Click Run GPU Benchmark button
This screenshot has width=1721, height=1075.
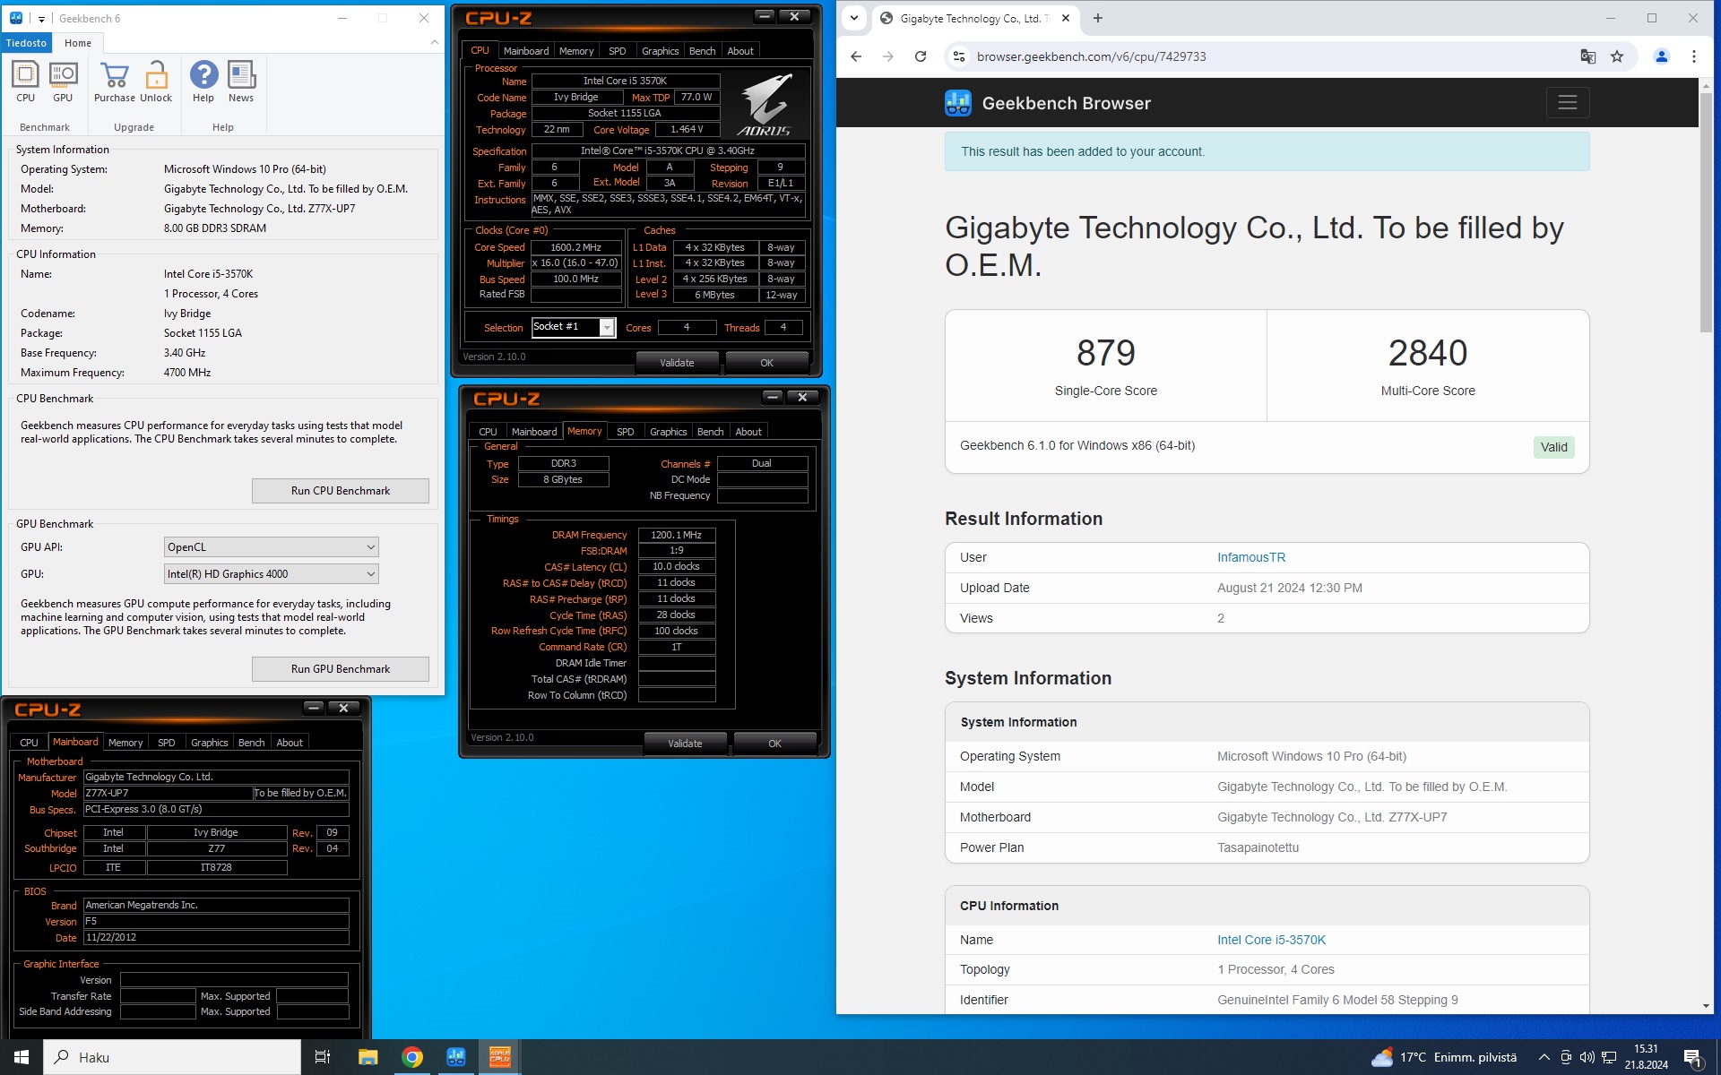[341, 669]
